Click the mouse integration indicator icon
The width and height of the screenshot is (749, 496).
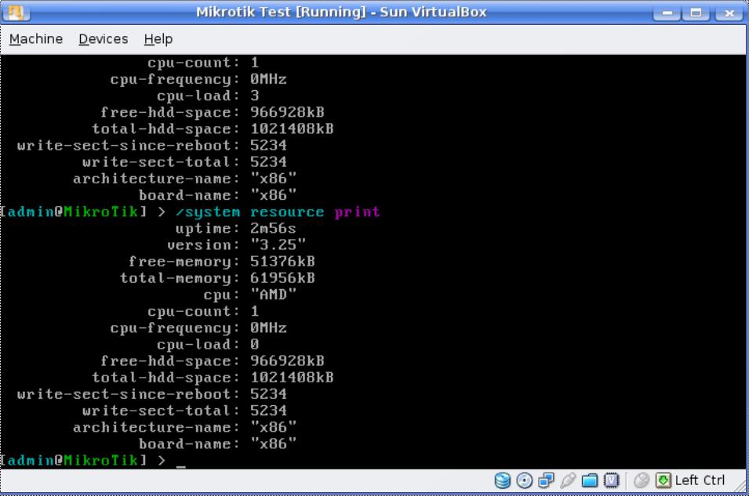pos(642,480)
